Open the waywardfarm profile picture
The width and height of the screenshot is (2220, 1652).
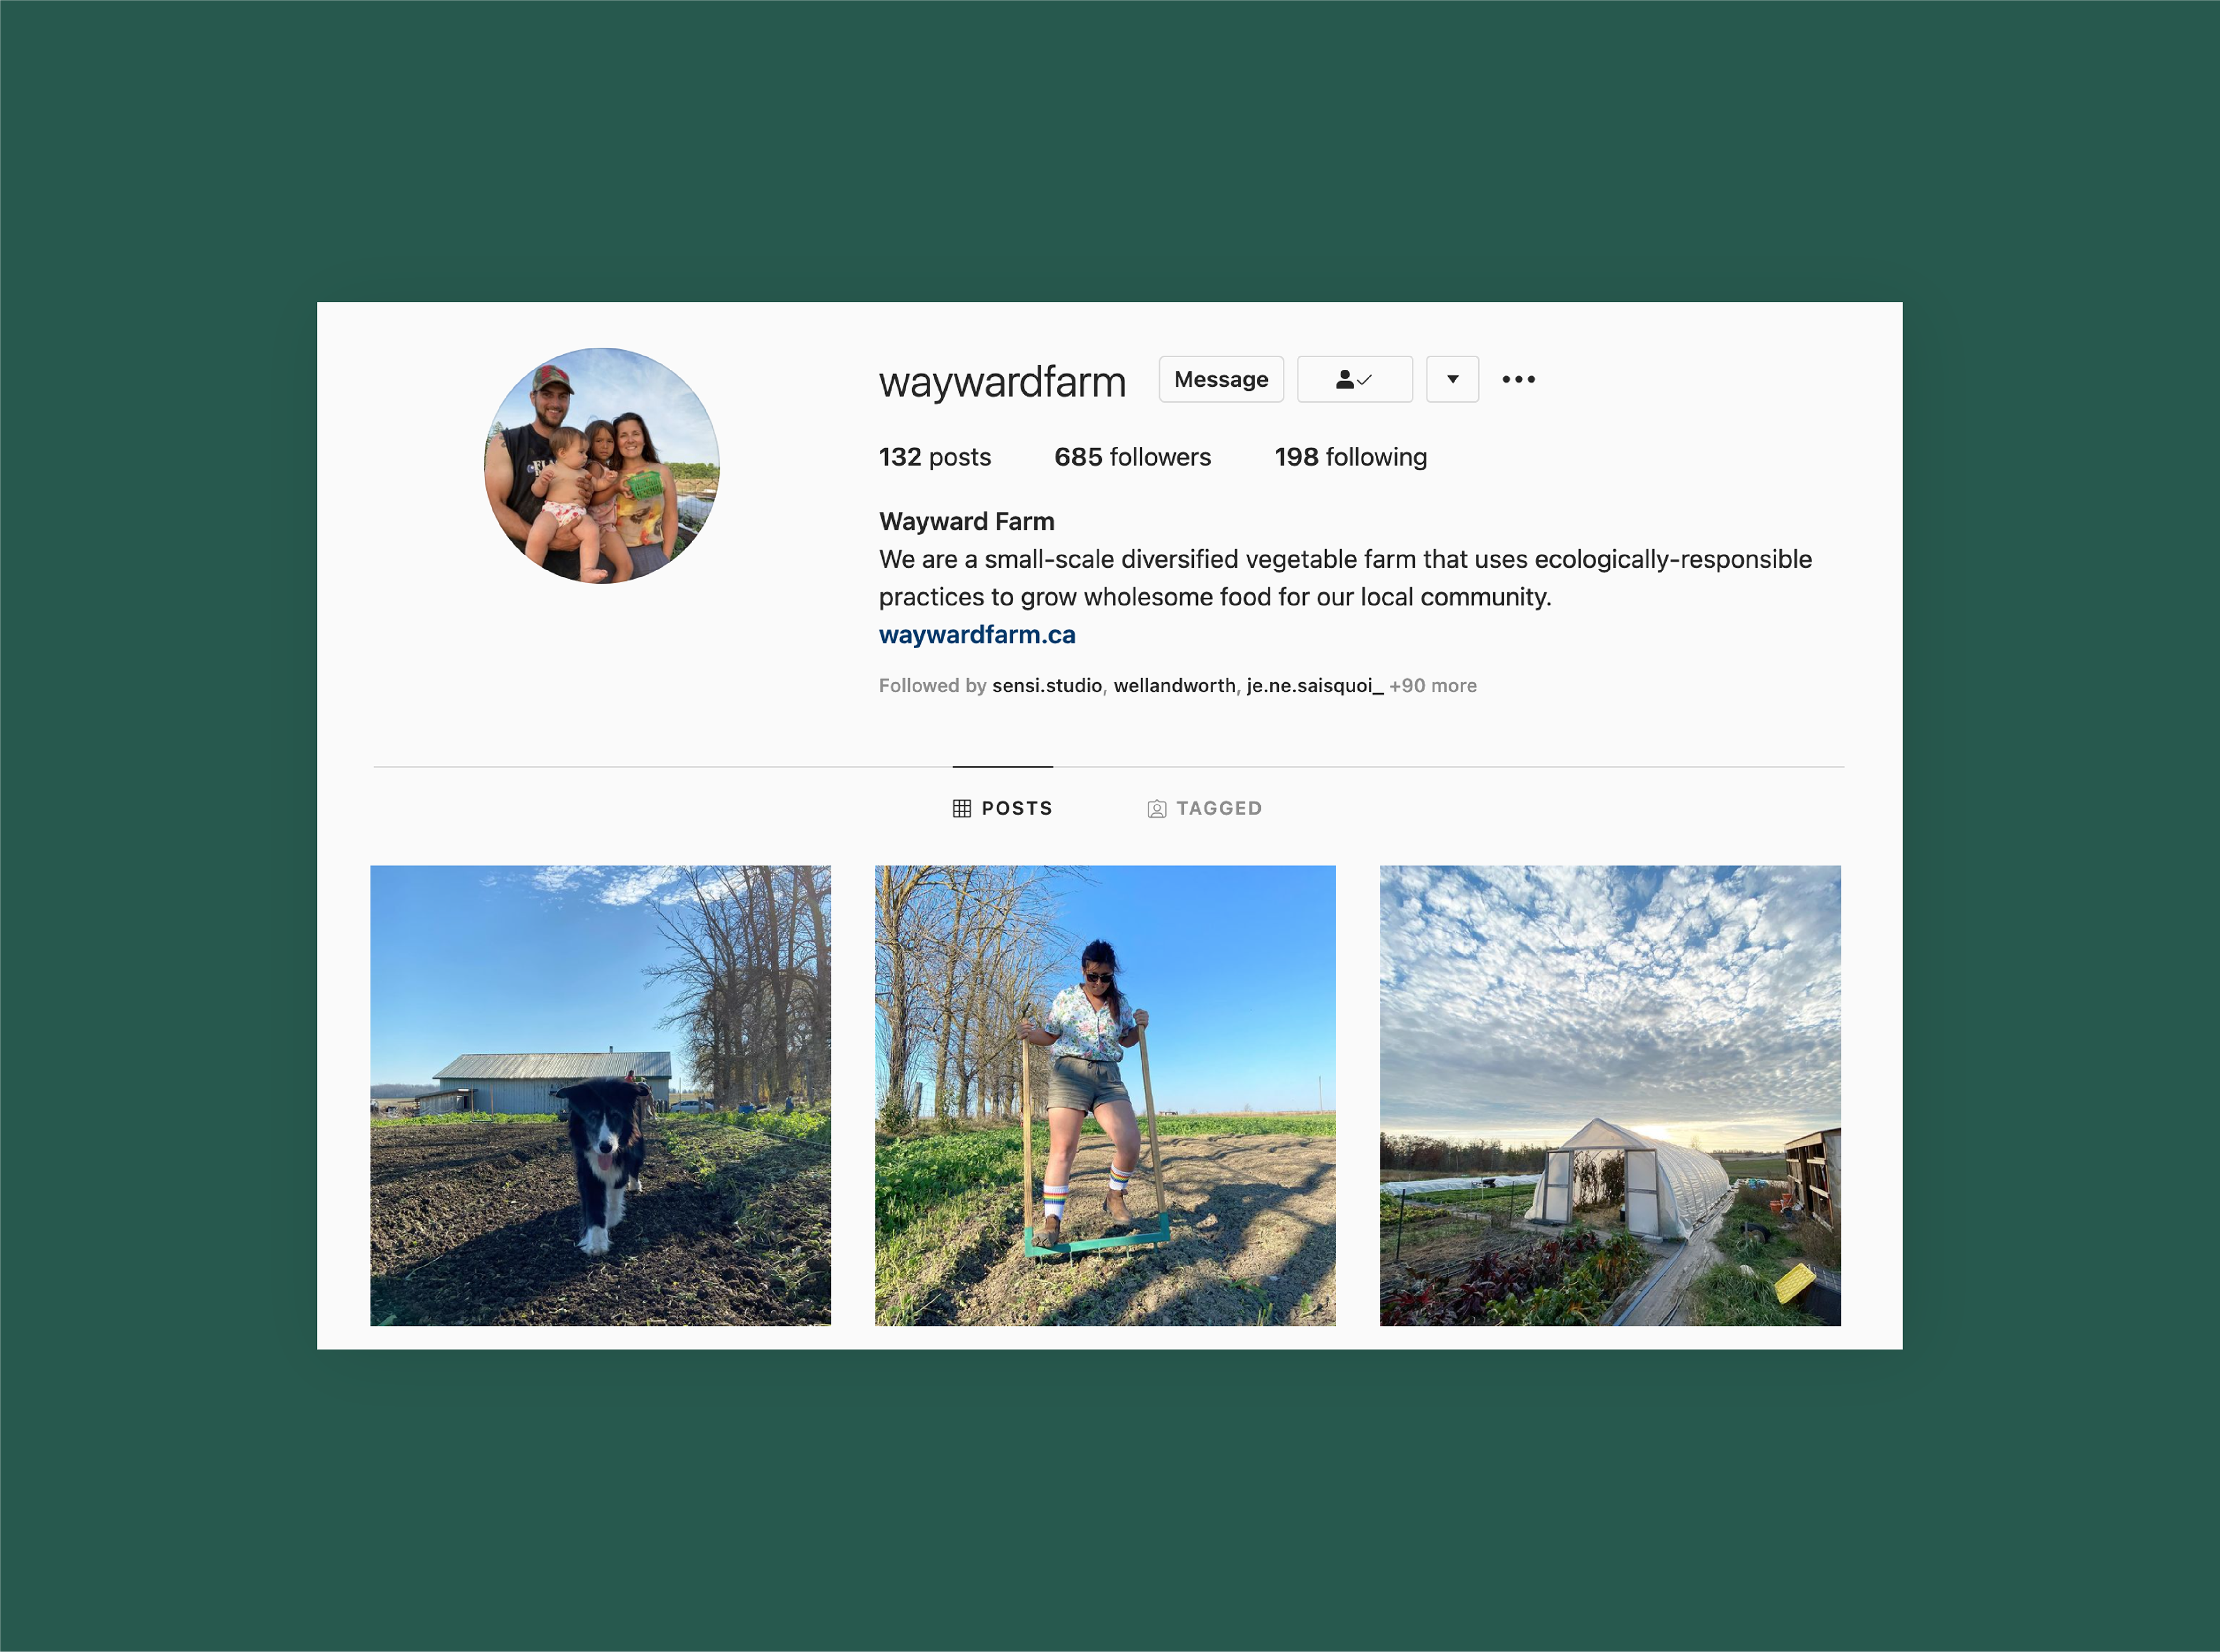[602, 466]
